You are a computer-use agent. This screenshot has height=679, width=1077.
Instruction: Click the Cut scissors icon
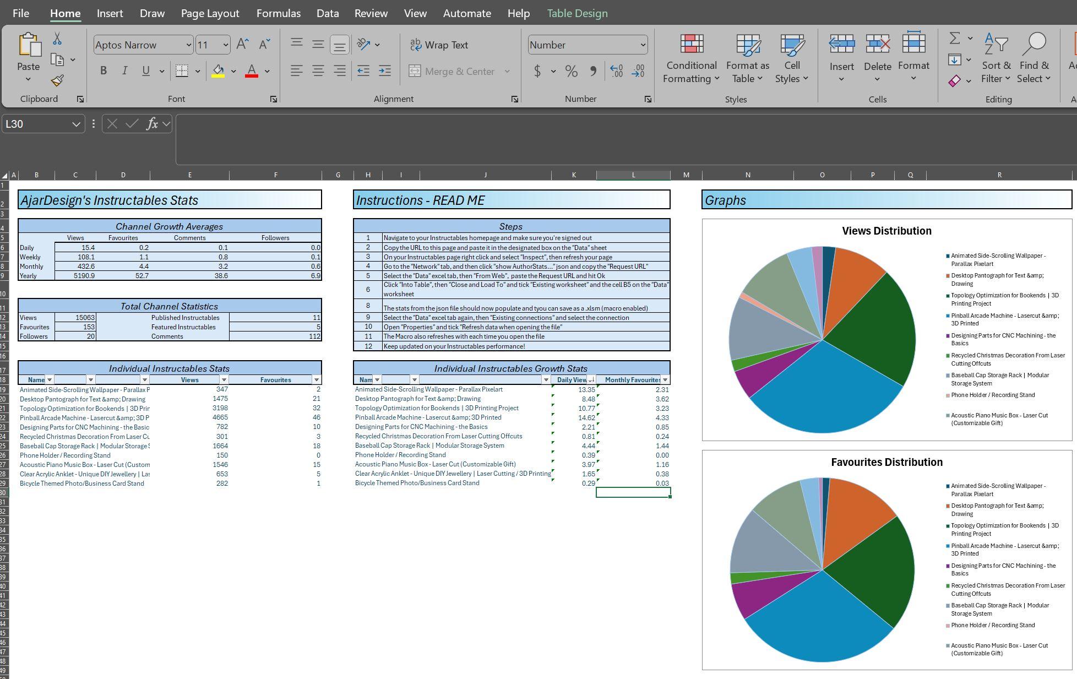(57, 39)
